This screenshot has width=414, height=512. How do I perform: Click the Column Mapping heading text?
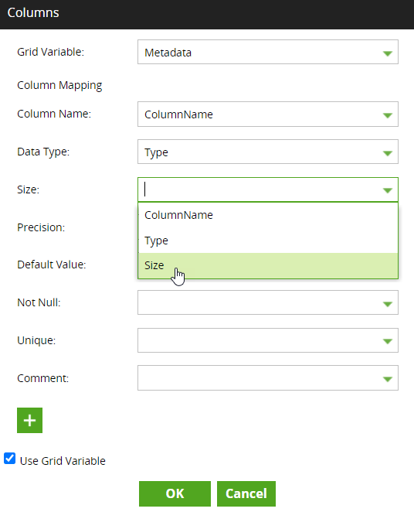(59, 85)
